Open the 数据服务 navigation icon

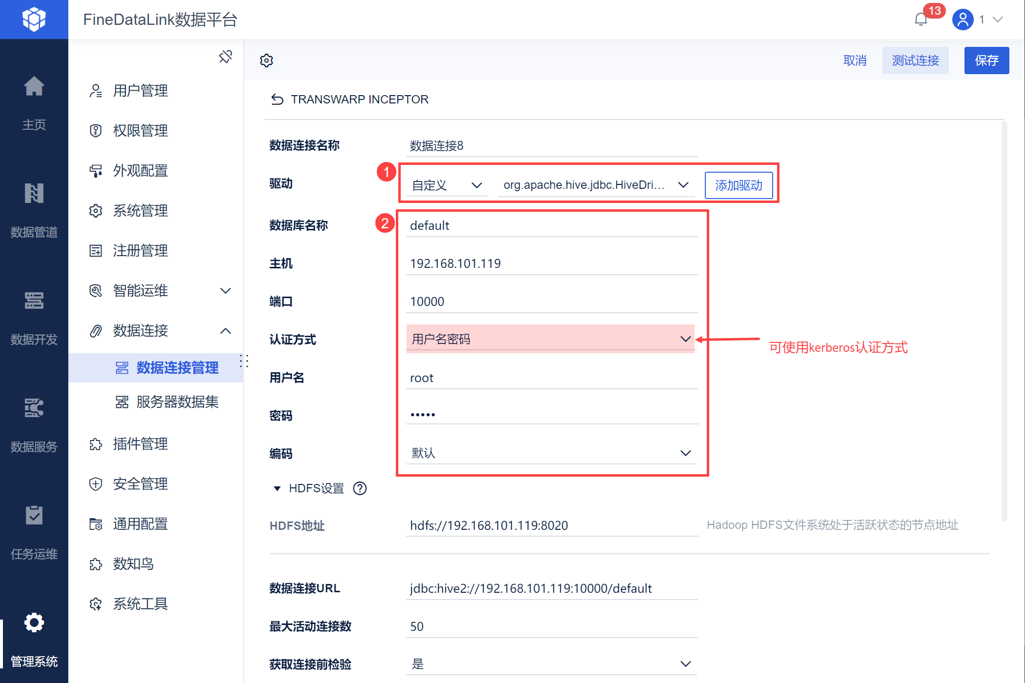(34, 408)
